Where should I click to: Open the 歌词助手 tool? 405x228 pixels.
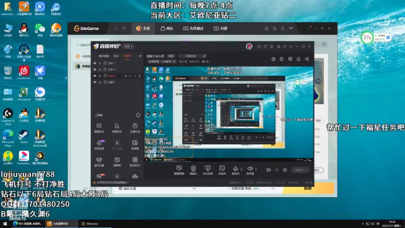tap(135, 162)
